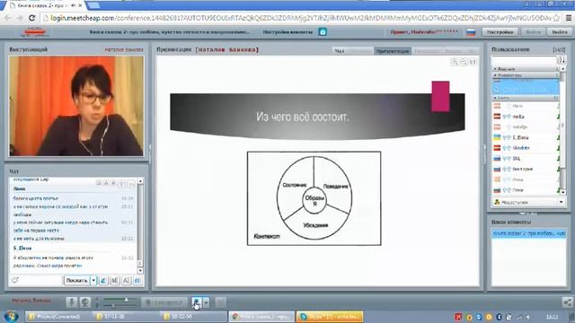Screen dimensions: 575x323
Task: Open Chrome menu icon
Action: [x=569, y=18]
